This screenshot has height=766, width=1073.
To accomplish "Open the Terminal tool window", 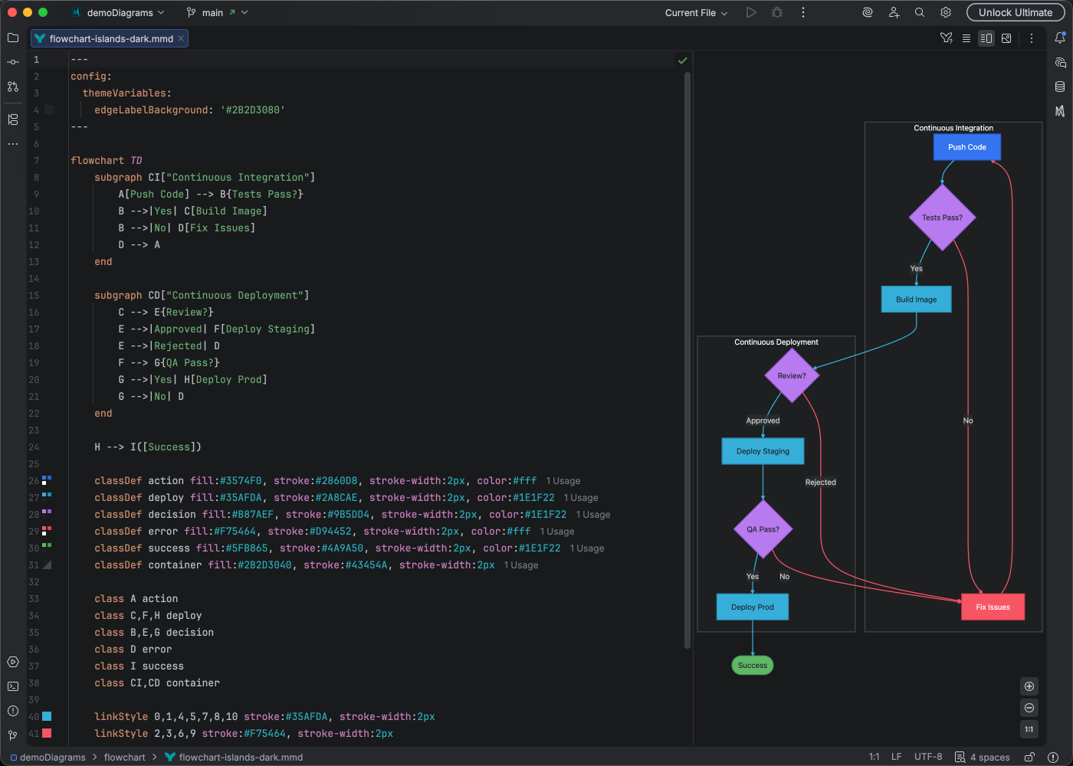I will point(12,686).
